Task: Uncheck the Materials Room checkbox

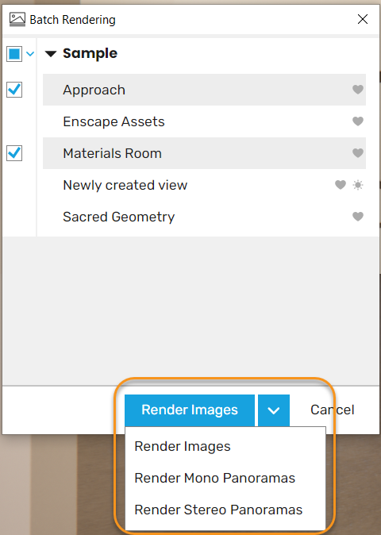Action: [x=14, y=153]
